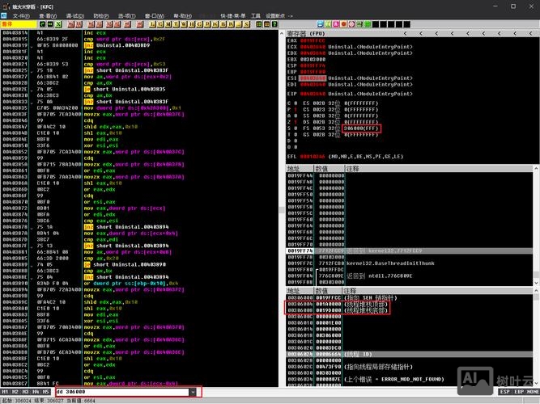Expand the command line history dropdown
540x404 pixels.
(193, 392)
